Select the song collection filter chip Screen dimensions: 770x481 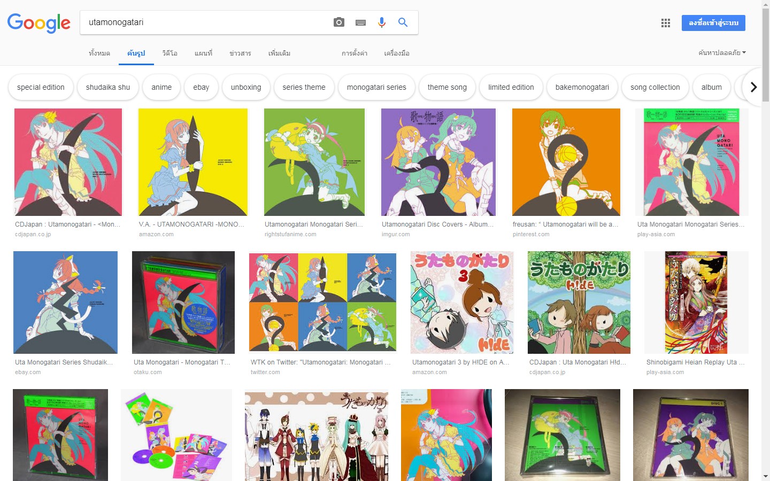655,87
